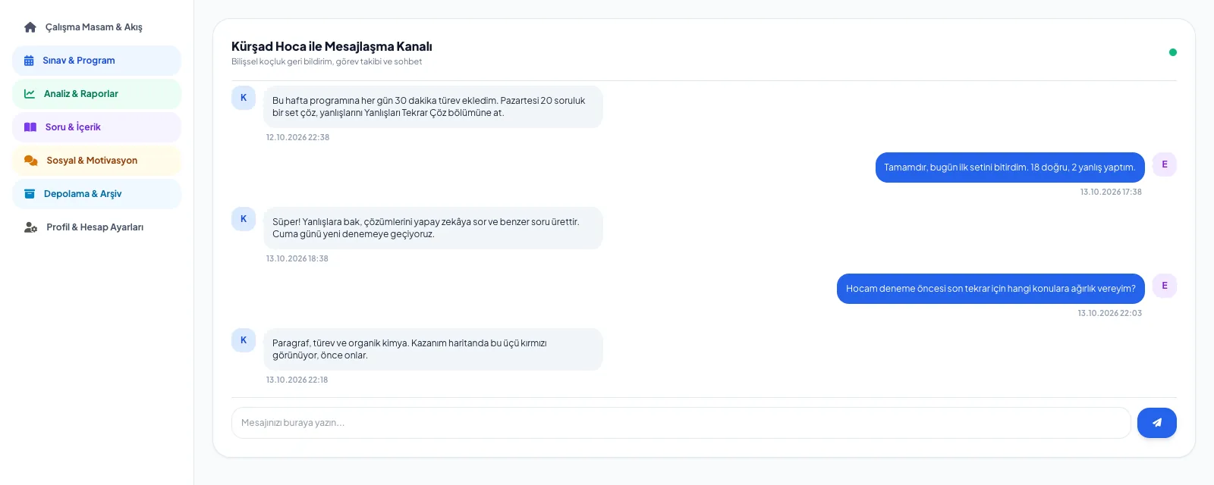Click the calendar icon beside Sınav & Program
This screenshot has width=1214, height=485.
(29, 61)
